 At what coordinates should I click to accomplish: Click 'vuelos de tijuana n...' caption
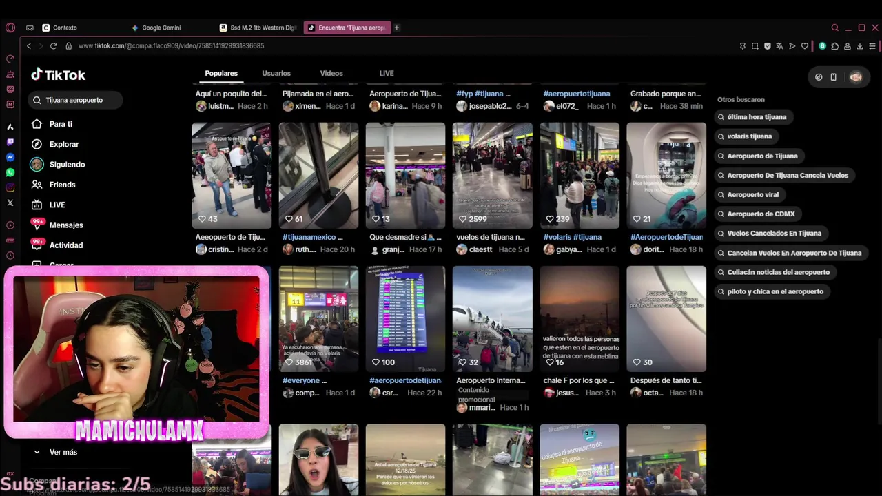tap(491, 237)
